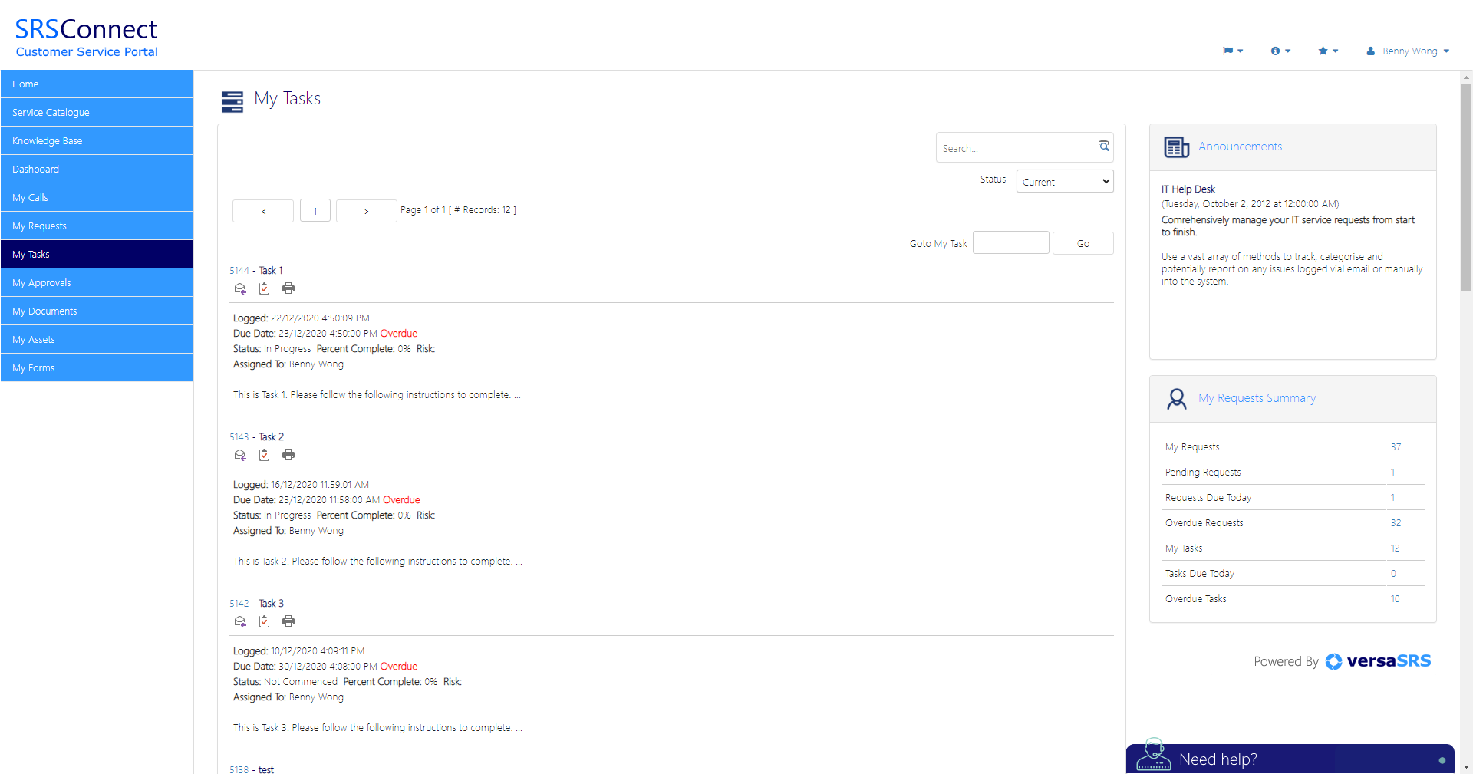Viewport: 1473px width, 774px height.
Task: Click the envelope reply icon under Task 1
Action: (x=240, y=288)
